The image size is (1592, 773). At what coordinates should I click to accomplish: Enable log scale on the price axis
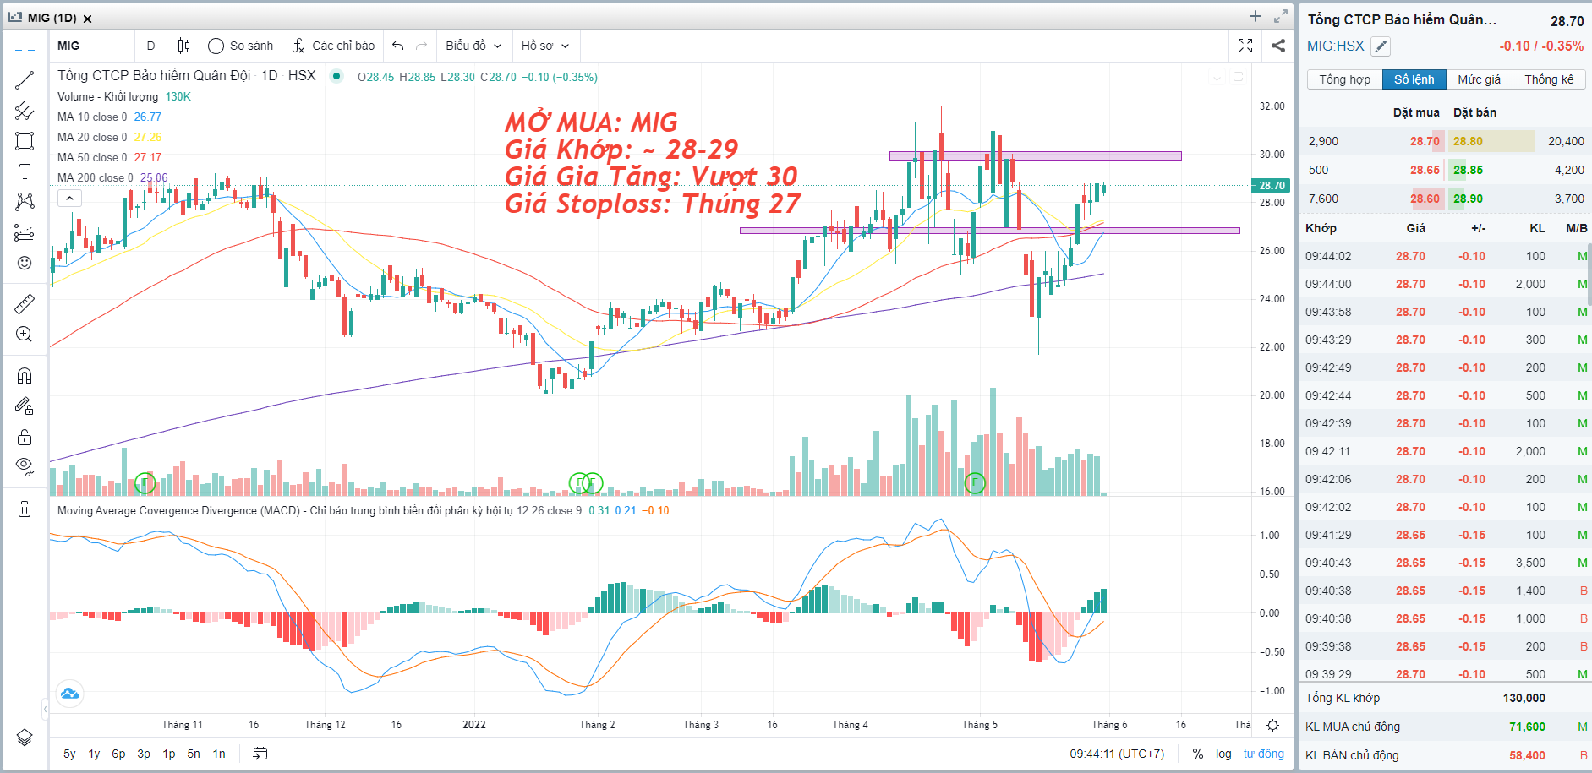click(1223, 754)
